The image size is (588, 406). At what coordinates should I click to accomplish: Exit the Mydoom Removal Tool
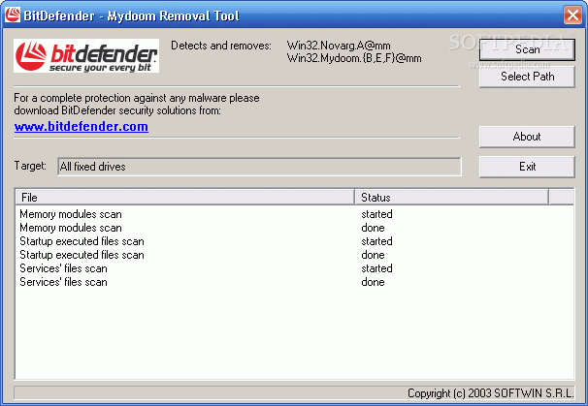coord(527,167)
